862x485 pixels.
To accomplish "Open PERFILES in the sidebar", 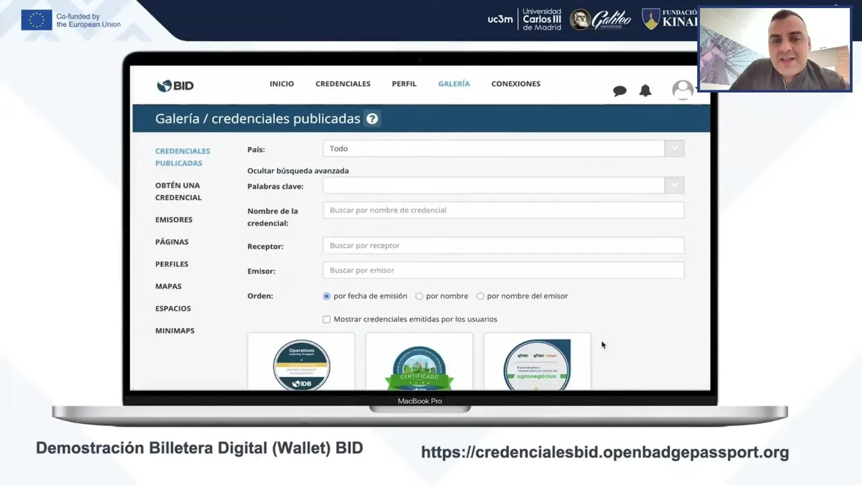I will (172, 264).
